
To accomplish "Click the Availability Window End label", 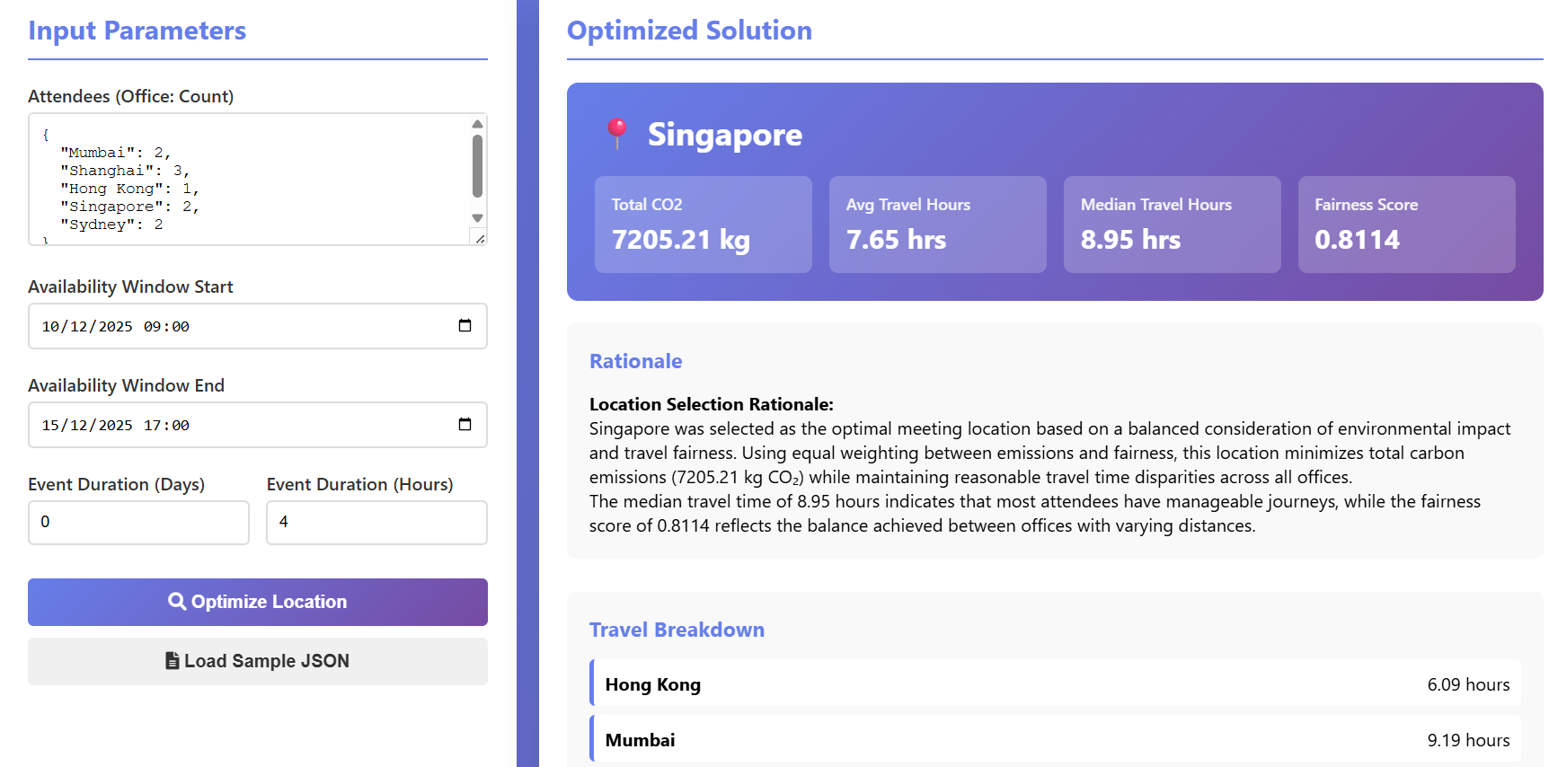I will point(127,385).
